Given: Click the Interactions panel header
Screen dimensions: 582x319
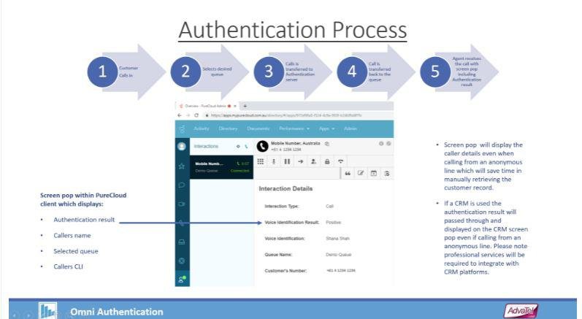Looking at the screenshot, I should click(206, 147).
